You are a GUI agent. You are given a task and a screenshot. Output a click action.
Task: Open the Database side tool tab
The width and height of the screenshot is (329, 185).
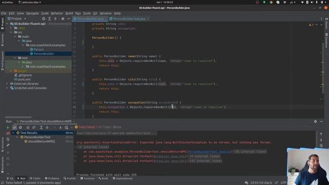pyautogui.click(x=326, y=40)
